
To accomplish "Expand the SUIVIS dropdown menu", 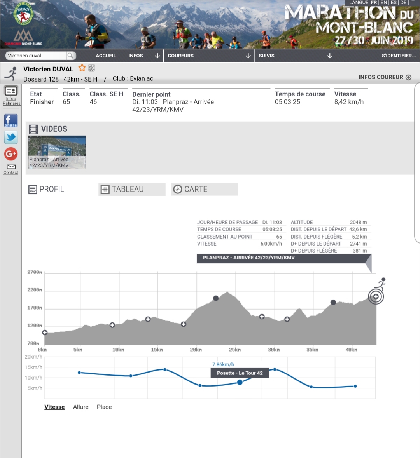I will [295, 56].
